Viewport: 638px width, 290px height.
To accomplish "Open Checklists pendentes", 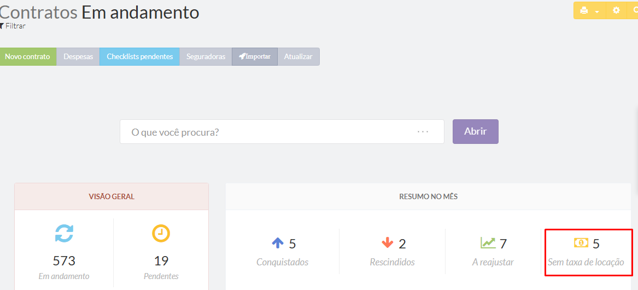I will click(139, 56).
